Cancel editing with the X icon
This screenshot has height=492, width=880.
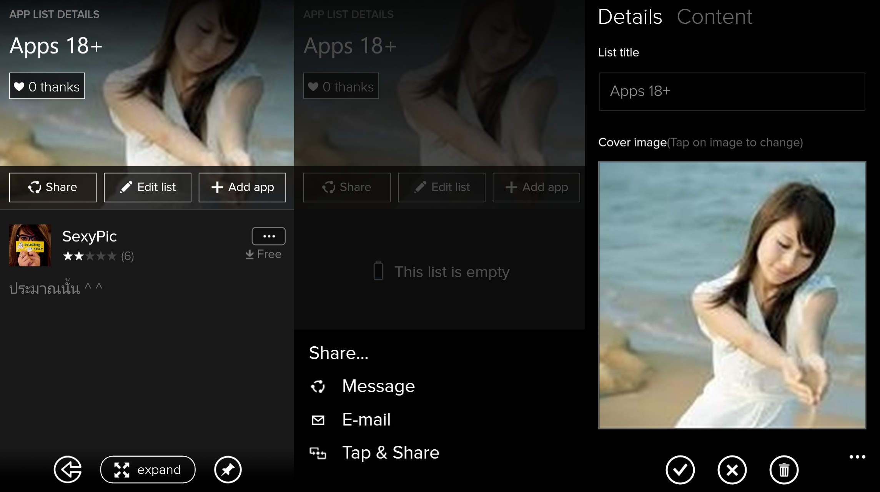pos(732,470)
